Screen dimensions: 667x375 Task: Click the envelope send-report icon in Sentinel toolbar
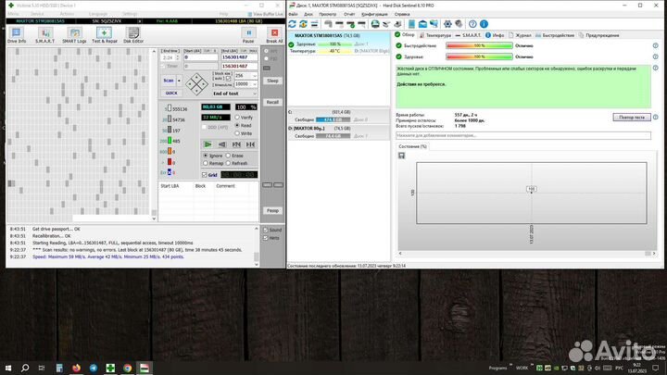tap(422, 24)
